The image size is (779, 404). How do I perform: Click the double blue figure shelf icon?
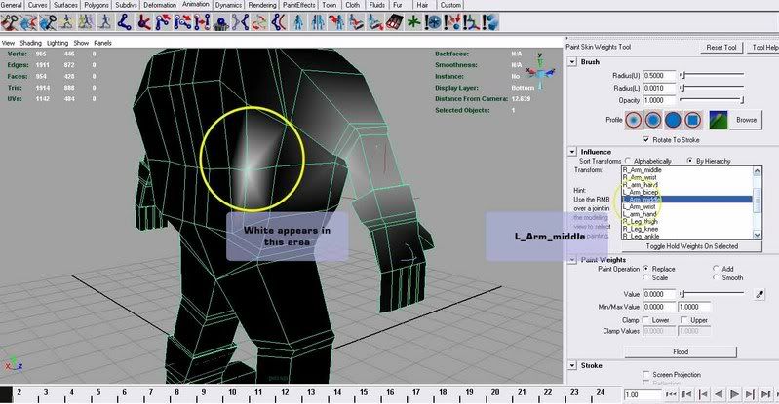click(318, 22)
